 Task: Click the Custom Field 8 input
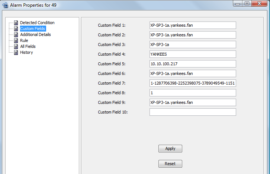pos(193,93)
